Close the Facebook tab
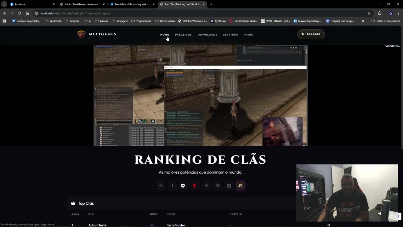The image size is (403, 227). pos(54,4)
